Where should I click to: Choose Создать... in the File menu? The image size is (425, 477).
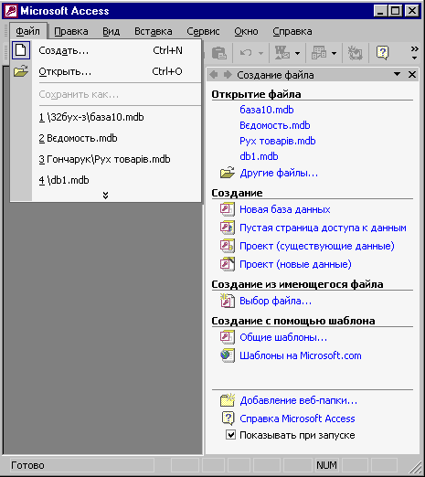tap(106, 50)
